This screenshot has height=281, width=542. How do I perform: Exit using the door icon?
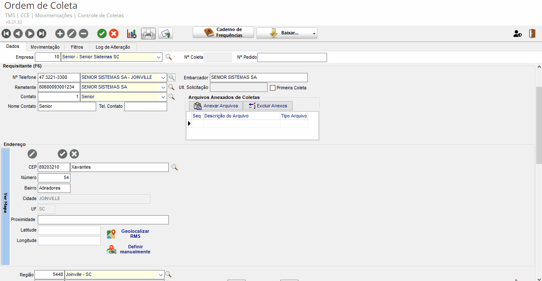(x=532, y=34)
